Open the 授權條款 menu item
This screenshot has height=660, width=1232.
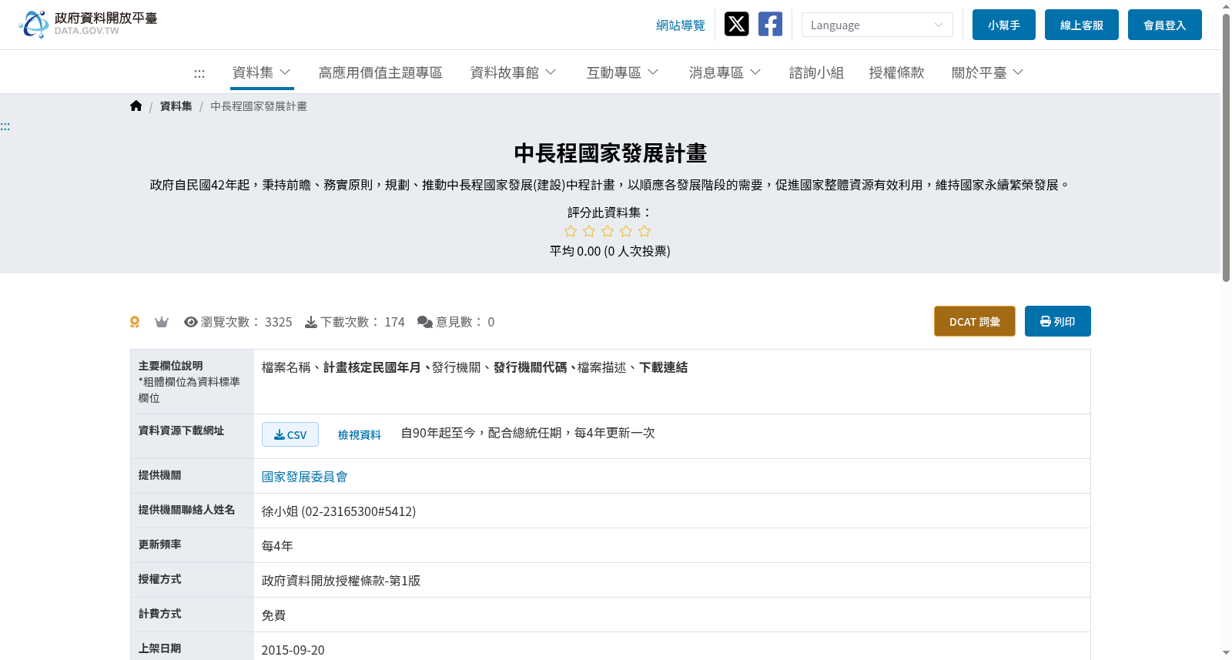coord(896,72)
